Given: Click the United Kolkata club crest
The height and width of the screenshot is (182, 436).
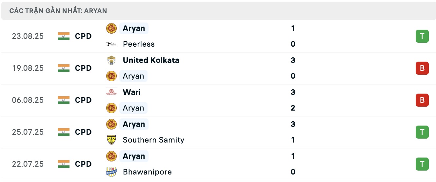Looking at the screenshot, I should [x=111, y=60].
